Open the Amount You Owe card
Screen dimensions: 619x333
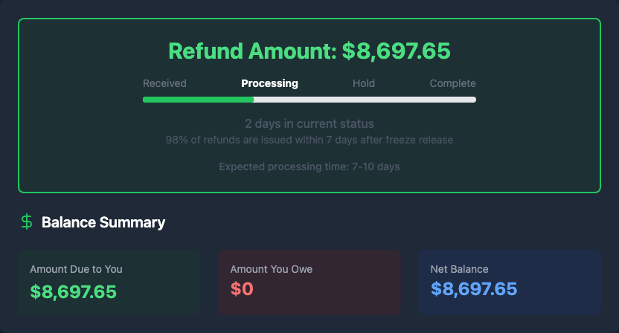click(x=309, y=282)
